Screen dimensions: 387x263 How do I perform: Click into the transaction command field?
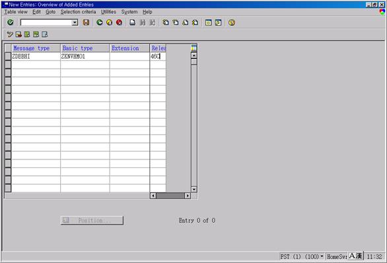pyautogui.click(x=46, y=22)
